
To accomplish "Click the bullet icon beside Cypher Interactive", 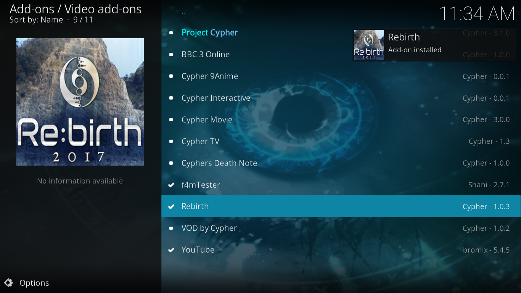I will [171, 98].
